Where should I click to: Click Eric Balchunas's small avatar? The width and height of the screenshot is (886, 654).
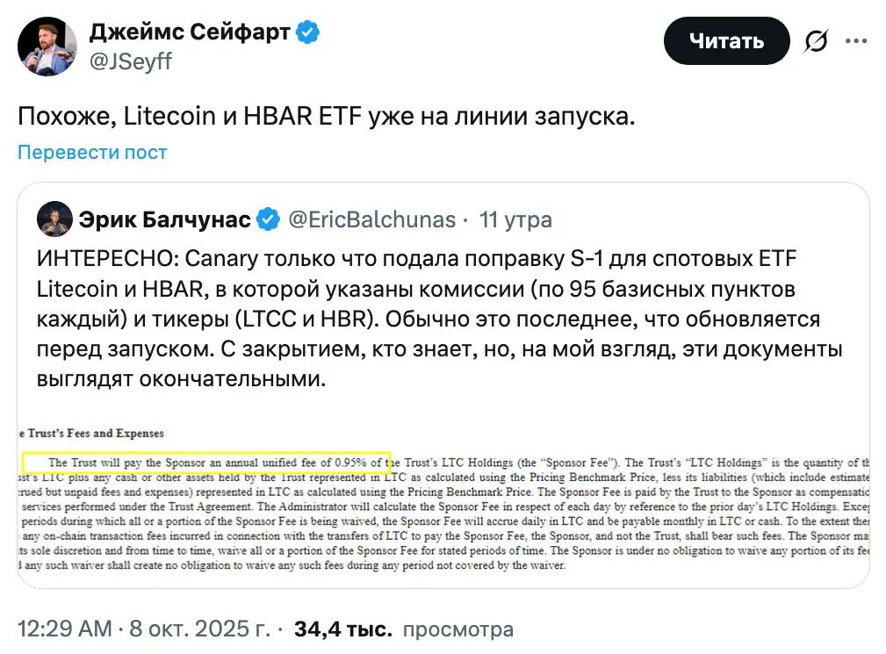pyautogui.click(x=54, y=219)
